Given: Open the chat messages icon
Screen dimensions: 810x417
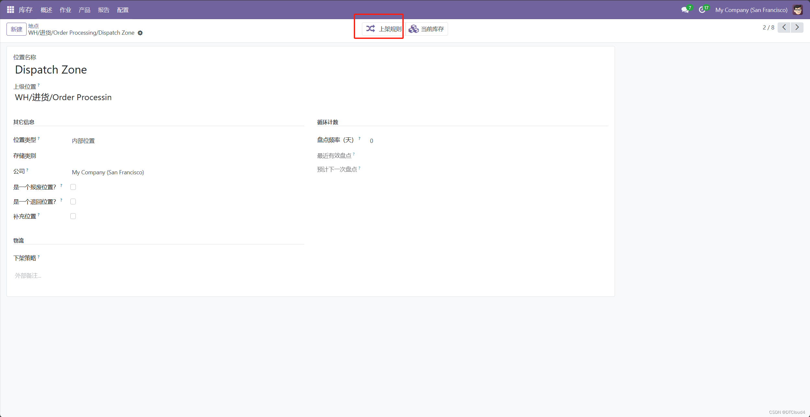Looking at the screenshot, I should point(685,10).
